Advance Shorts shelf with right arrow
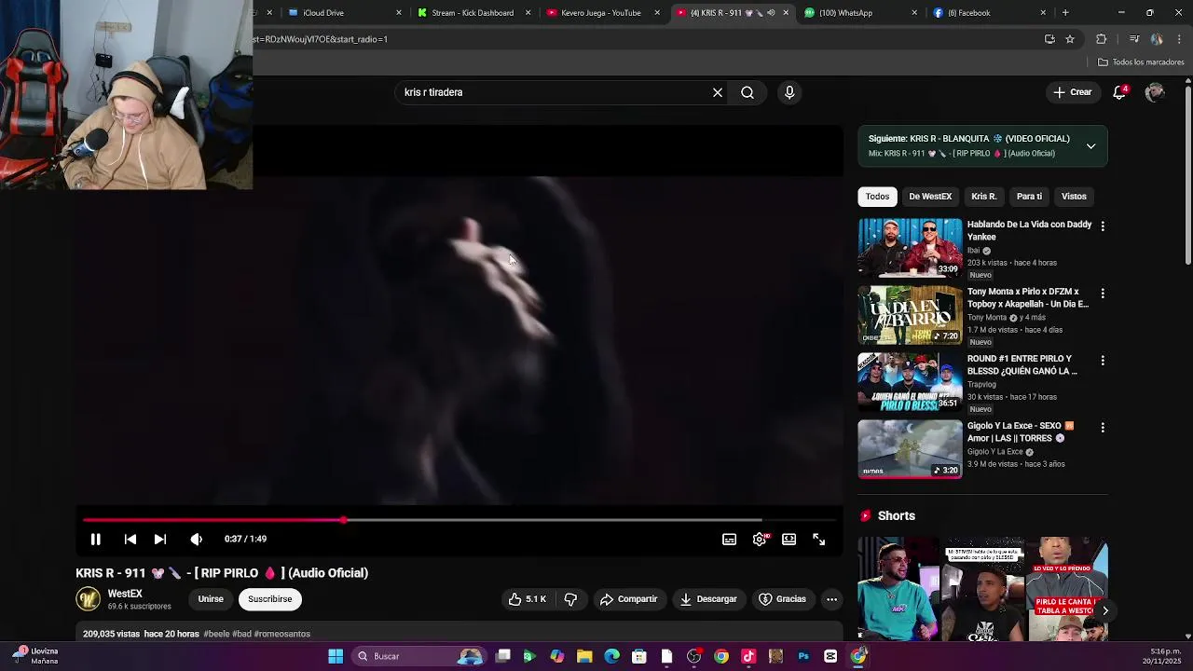 (1105, 610)
